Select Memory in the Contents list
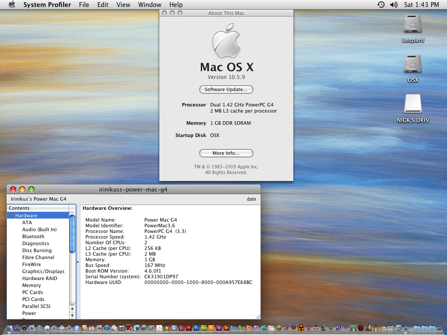 coord(31,285)
